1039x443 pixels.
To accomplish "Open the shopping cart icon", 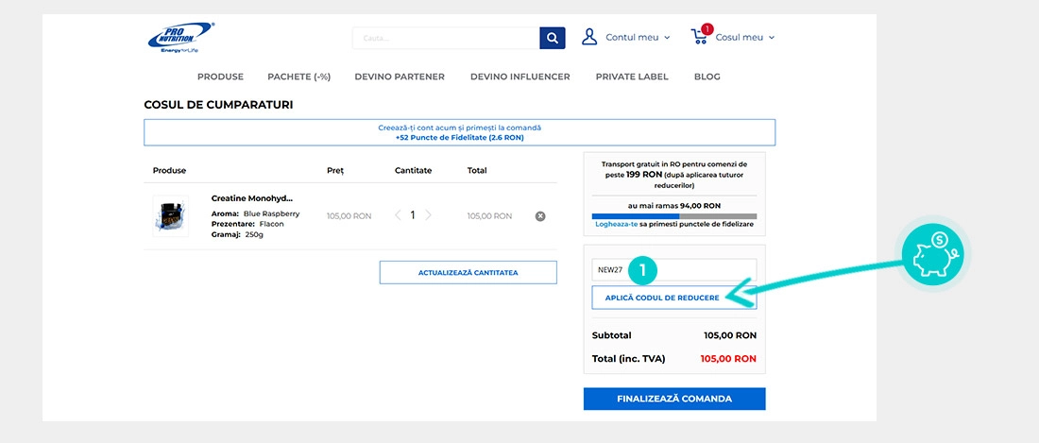I will click(x=700, y=37).
